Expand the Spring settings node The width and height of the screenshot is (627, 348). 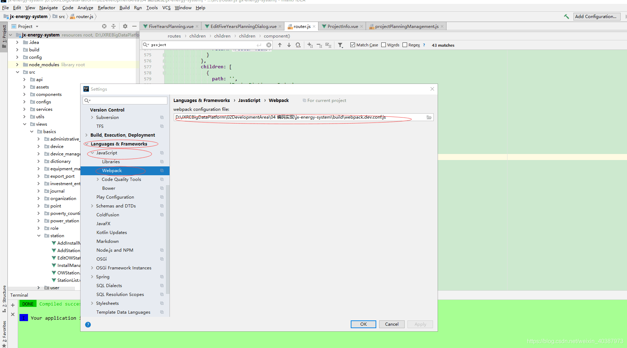[x=92, y=277]
